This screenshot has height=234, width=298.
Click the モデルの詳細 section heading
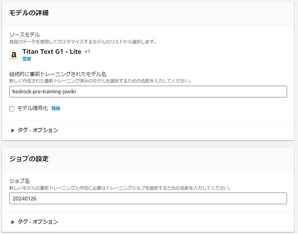(x=29, y=13)
